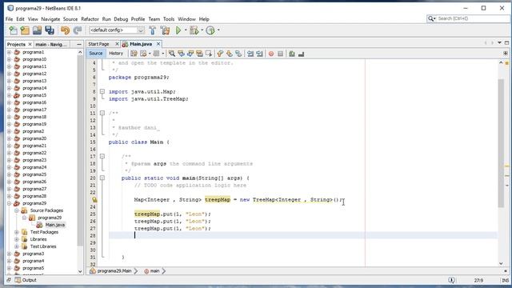Click the lightbulb hint on line 23

pyautogui.click(x=94, y=199)
